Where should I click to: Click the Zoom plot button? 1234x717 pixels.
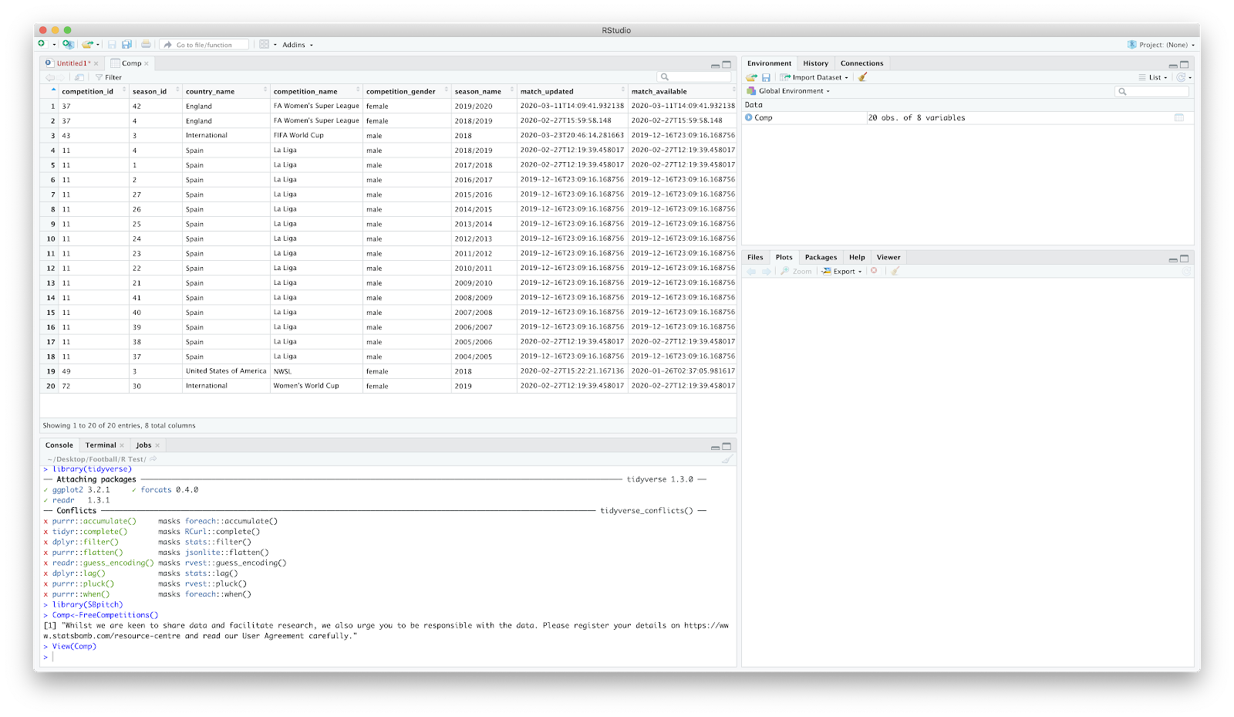pos(796,271)
